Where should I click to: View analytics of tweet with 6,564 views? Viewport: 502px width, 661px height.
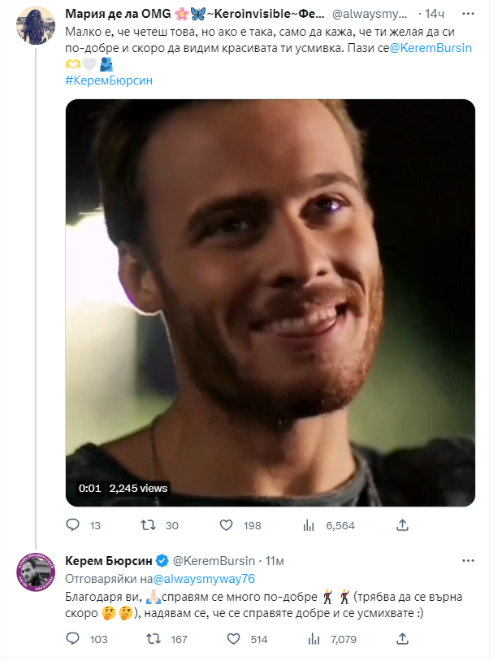(309, 526)
